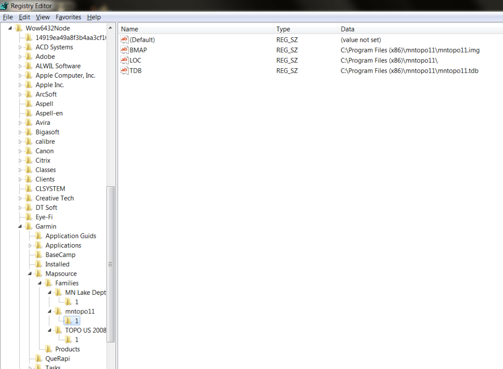The width and height of the screenshot is (503, 369).
Task: Click the Adobe folder icon
Action: point(29,57)
